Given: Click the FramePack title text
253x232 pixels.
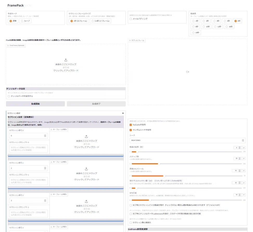Looking at the screenshot, I should (16, 5).
